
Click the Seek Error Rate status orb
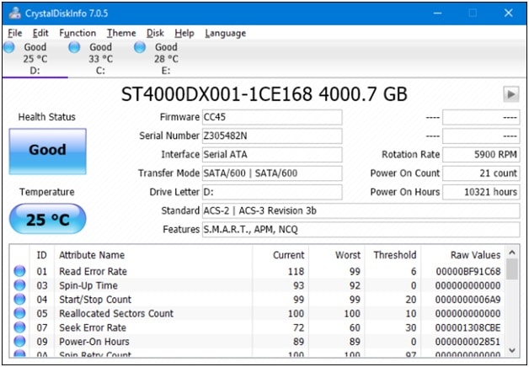click(x=19, y=327)
